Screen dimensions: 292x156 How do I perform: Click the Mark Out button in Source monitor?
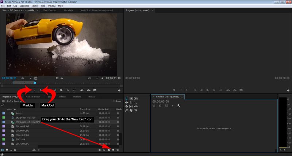(40, 90)
